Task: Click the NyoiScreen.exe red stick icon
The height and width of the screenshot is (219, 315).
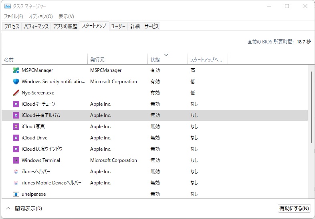Action: click(x=16, y=93)
